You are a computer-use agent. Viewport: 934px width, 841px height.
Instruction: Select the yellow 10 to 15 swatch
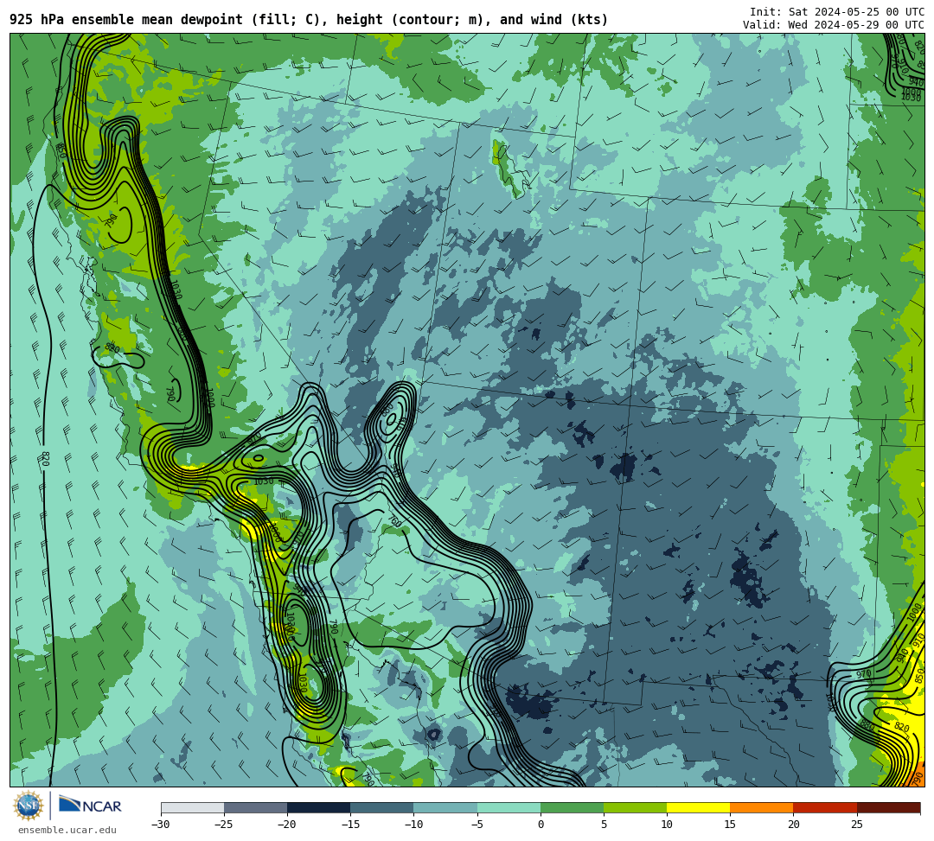(698, 807)
